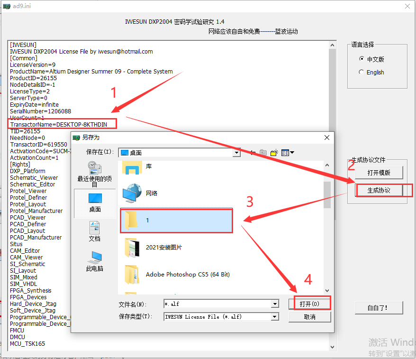Select the English language radio button
The image size is (416, 359).
click(x=362, y=73)
